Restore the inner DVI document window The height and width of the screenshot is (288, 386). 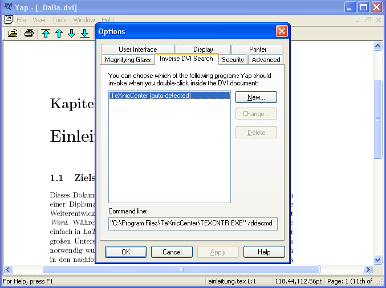click(368, 20)
